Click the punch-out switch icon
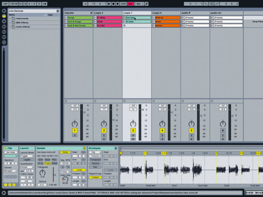 pos(217,4)
